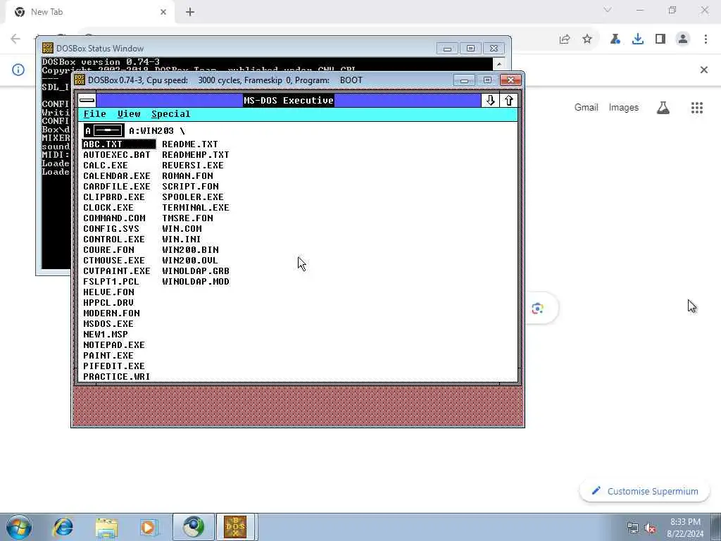Select NEW1.MSP file
The image size is (721, 541).
coord(106,335)
